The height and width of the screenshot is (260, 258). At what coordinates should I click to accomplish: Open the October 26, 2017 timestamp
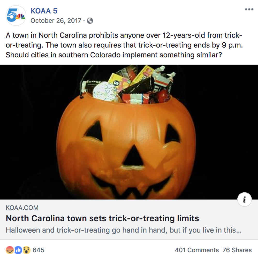[x=56, y=21]
